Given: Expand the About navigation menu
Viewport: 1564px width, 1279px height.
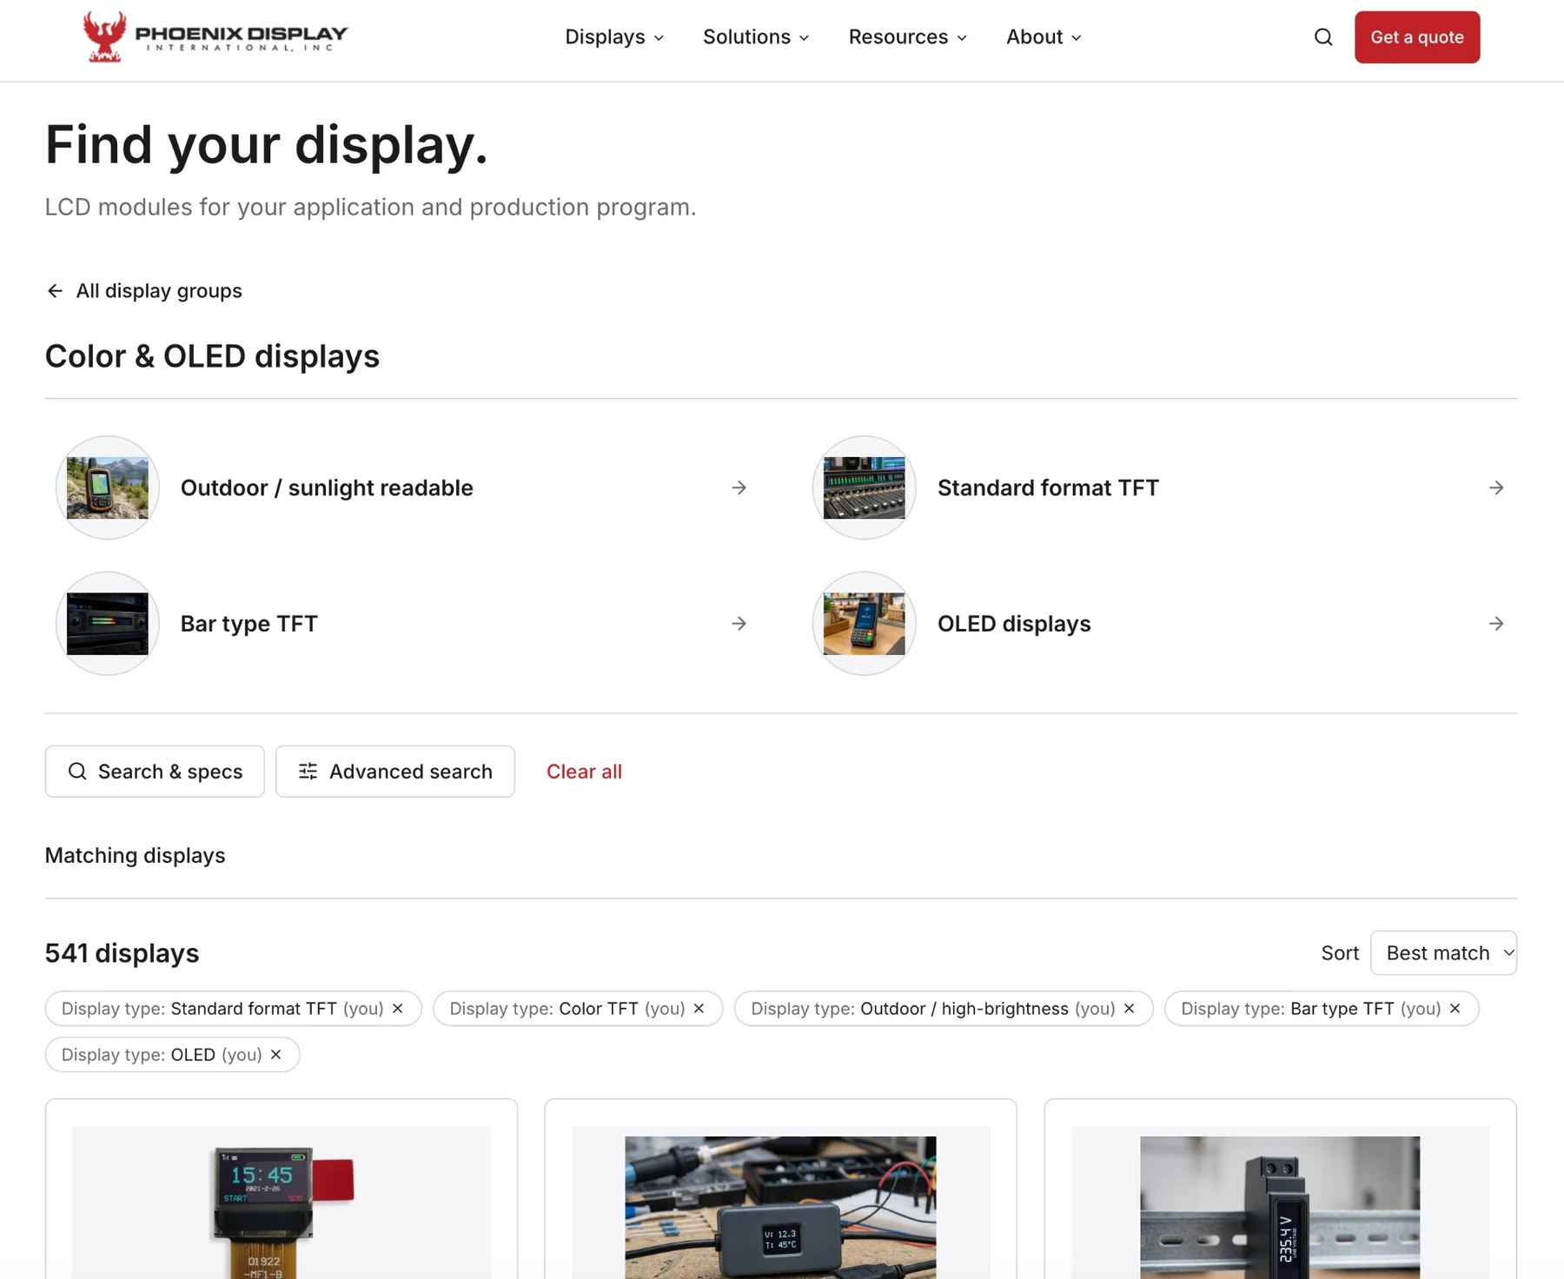Looking at the screenshot, I should pos(1044,37).
